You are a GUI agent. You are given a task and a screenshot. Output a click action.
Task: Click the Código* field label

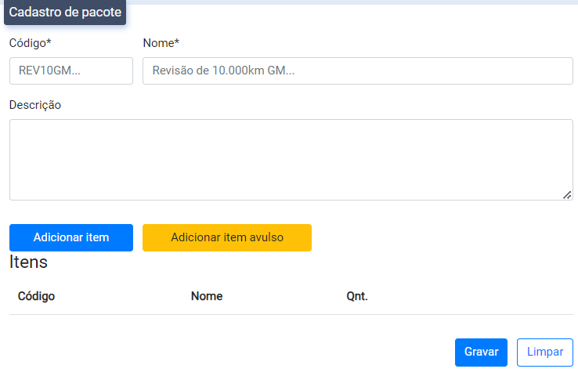click(31, 43)
